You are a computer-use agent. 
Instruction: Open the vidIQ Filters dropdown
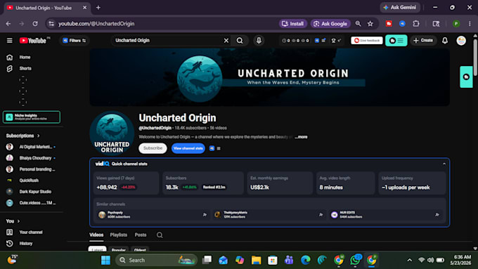(74, 41)
